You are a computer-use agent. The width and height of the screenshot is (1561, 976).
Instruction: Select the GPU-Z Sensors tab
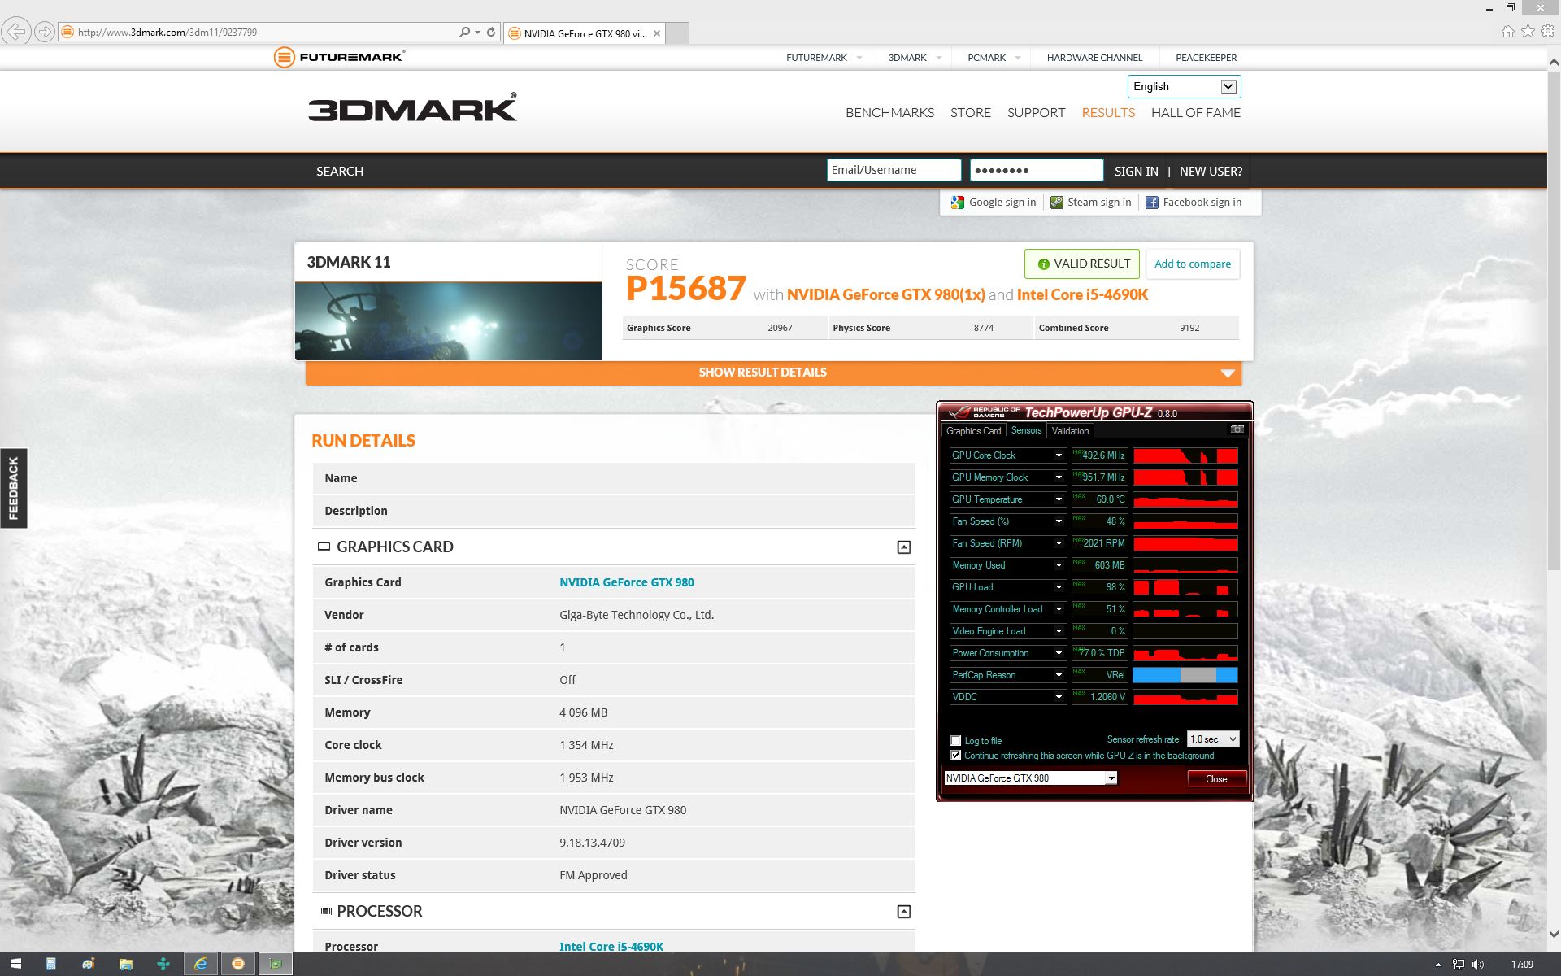(1026, 430)
